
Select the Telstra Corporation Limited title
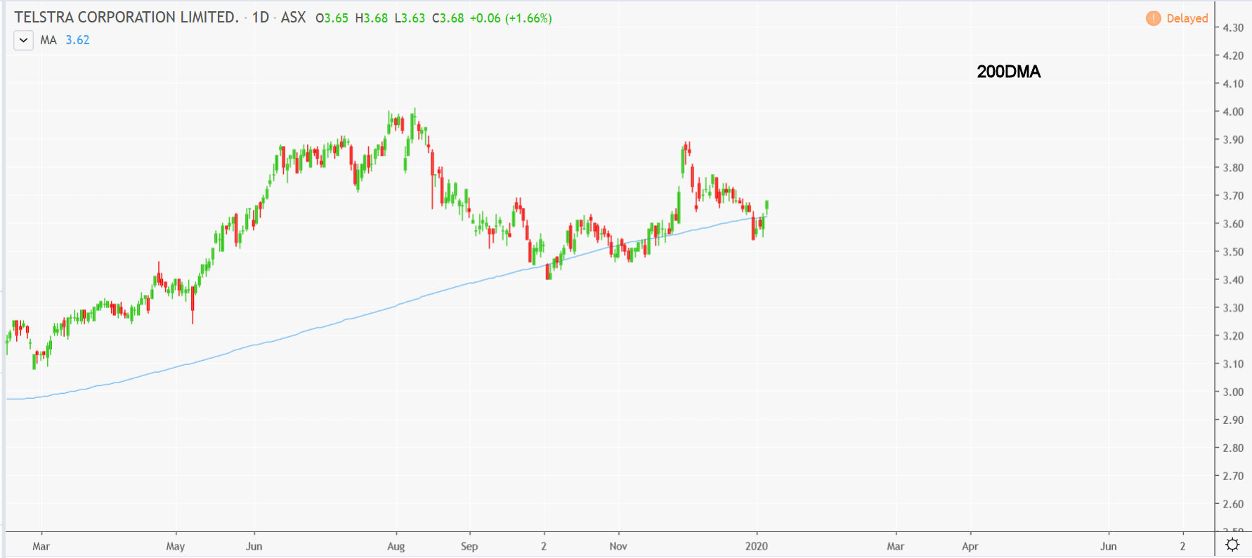tap(126, 17)
